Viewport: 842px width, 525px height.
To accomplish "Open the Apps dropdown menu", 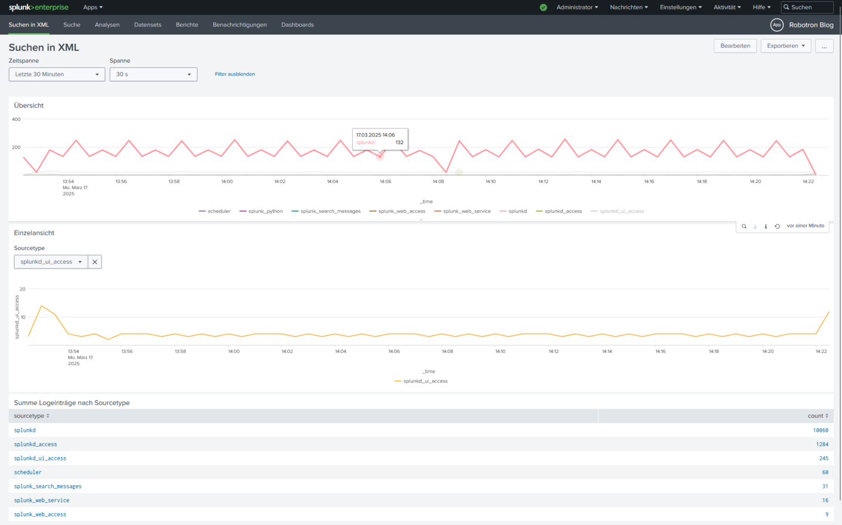I will click(x=93, y=7).
